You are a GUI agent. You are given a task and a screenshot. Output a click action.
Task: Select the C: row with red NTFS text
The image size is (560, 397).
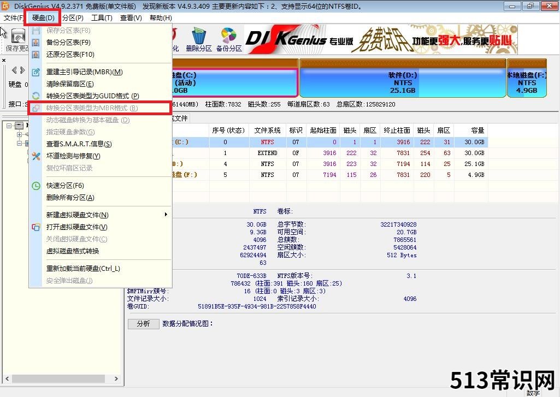pyautogui.click(x=330, y=142)
